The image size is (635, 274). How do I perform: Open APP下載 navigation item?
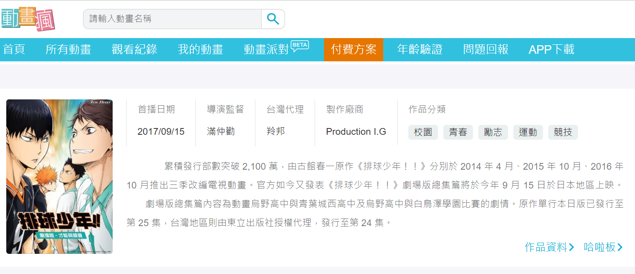click(x=552, y=50)
